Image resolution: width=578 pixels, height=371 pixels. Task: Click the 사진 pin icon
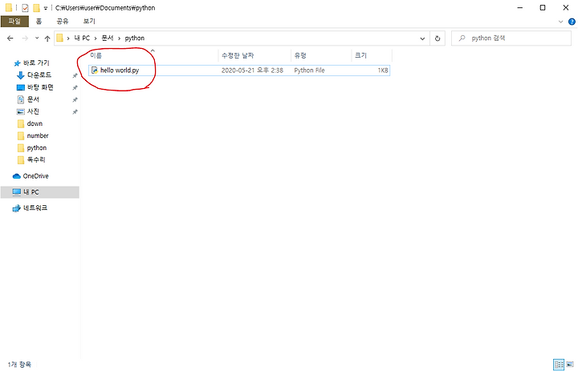point(75,112)
